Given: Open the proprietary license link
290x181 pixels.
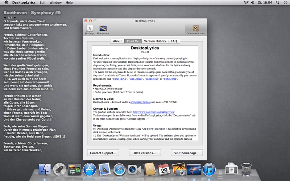Looking at the screenshot, I should [141, 102].
